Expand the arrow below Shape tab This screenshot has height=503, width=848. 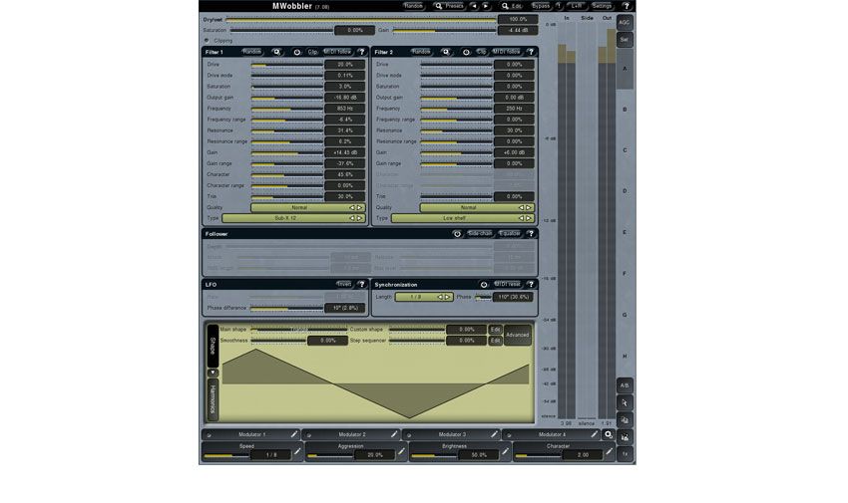point(212,373)
